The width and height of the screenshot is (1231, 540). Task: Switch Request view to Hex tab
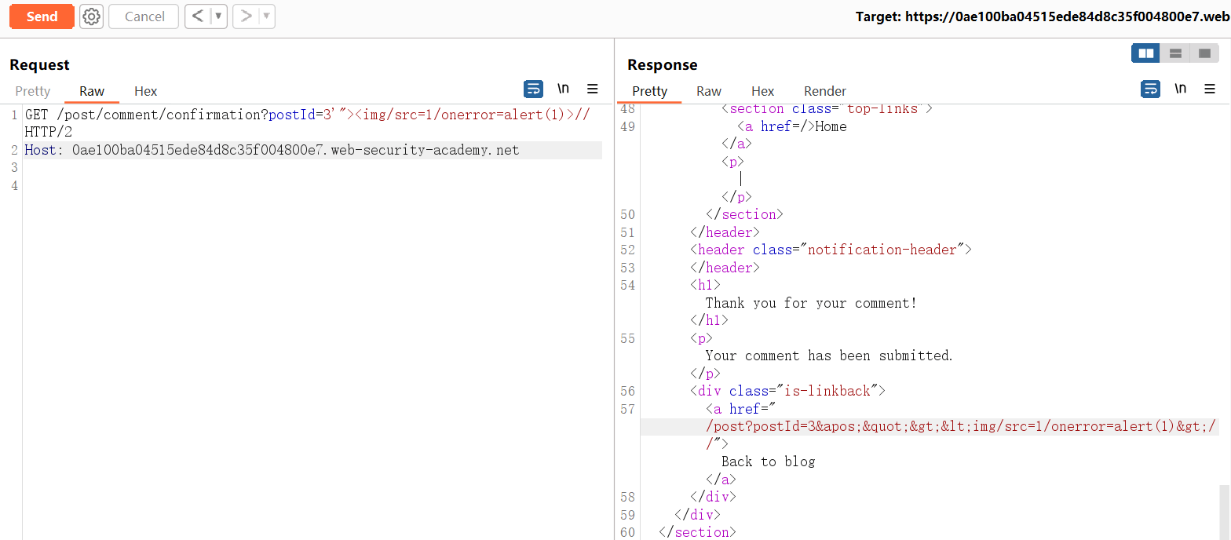145,91
